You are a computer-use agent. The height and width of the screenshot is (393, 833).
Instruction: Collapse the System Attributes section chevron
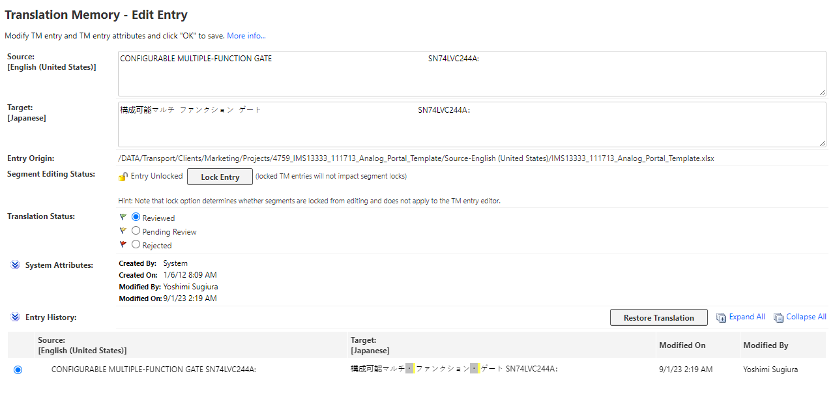pyautogui.click(x=15, y=265)
